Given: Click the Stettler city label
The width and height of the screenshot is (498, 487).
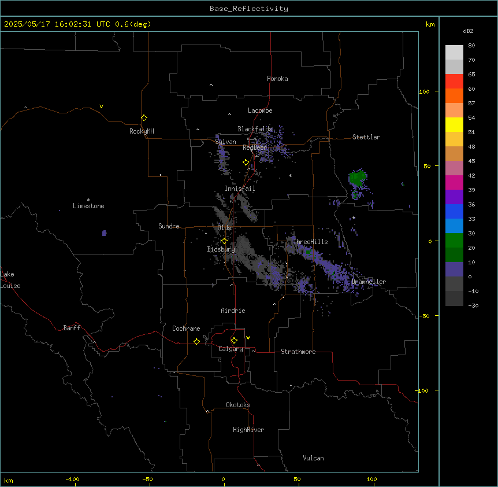Looking at the screenshot, I should (366, 137).
